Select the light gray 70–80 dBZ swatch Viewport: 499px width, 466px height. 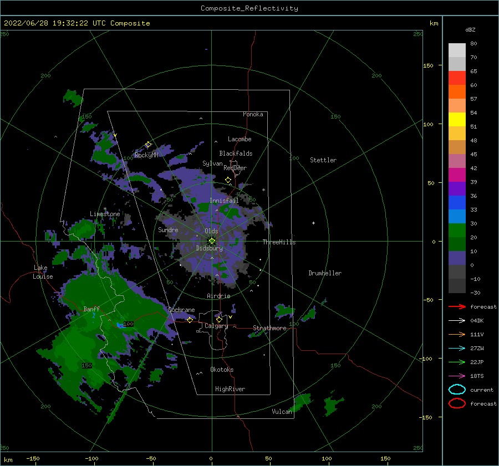pyautogui.click(x=457, y=50)
